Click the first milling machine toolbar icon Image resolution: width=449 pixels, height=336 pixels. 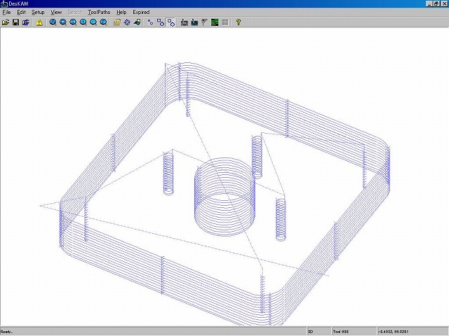(x=185, y=22)
